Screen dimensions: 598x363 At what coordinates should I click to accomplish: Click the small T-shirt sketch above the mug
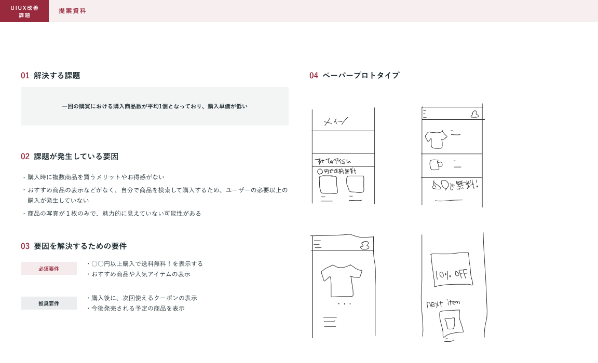click(436, 139)
